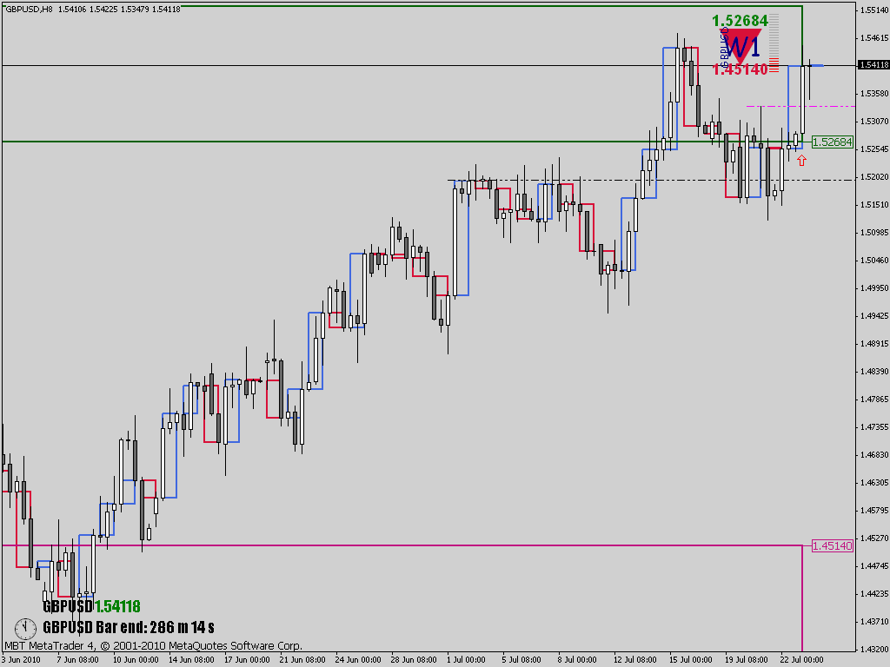
Task: Click the red up arrow signal marker
Action: (801, 161)
